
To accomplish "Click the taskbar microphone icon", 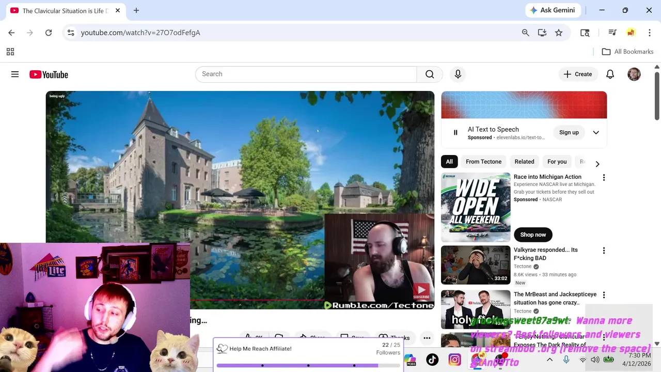I will tap(566, 360).
